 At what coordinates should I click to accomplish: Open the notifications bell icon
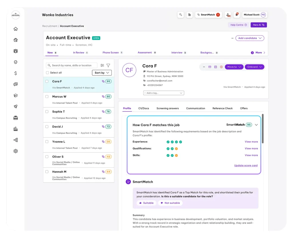click(x=237, y=14)
